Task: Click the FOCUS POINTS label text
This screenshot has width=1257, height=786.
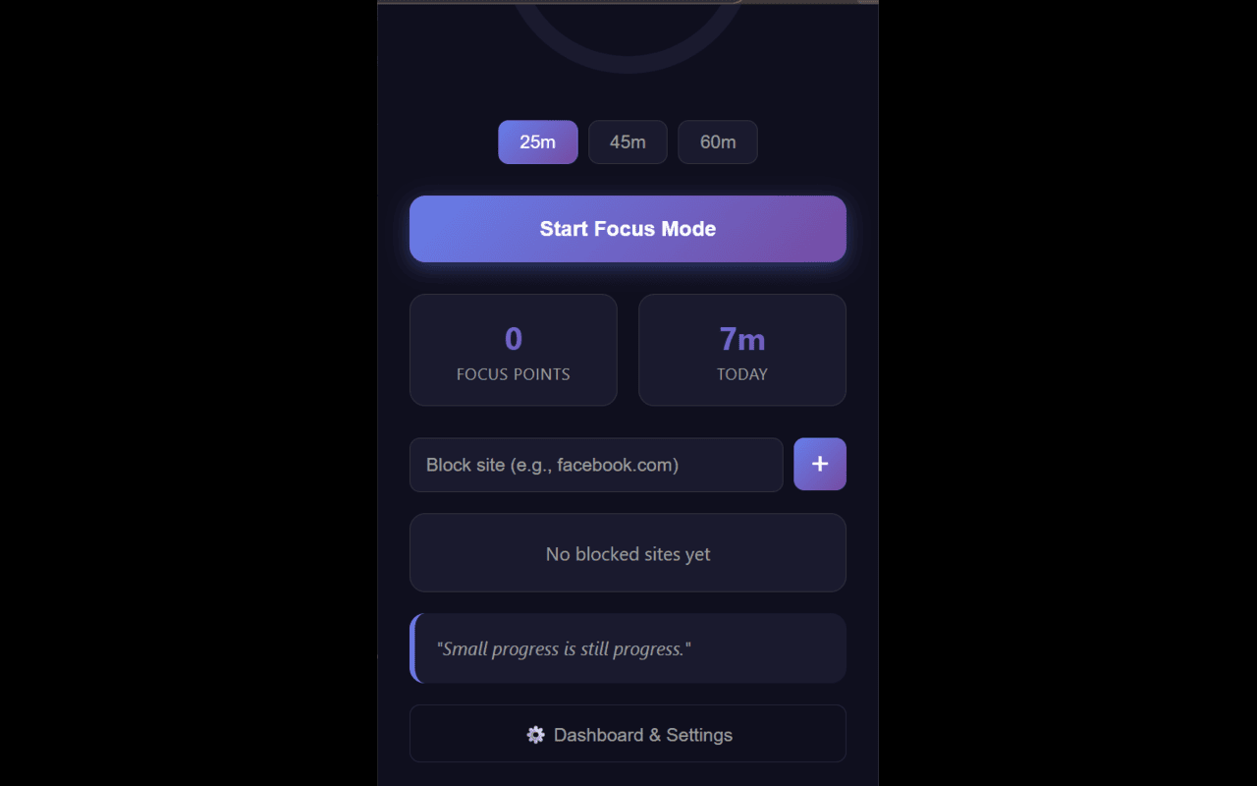Action: [x=513, y=374]
